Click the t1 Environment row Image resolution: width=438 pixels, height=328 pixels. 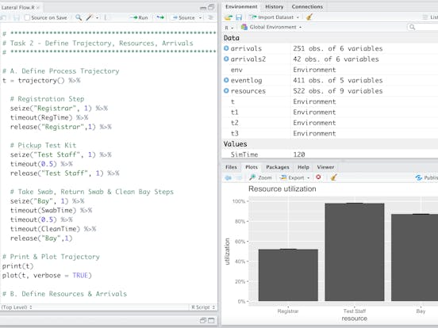click(x=329, y=113)
